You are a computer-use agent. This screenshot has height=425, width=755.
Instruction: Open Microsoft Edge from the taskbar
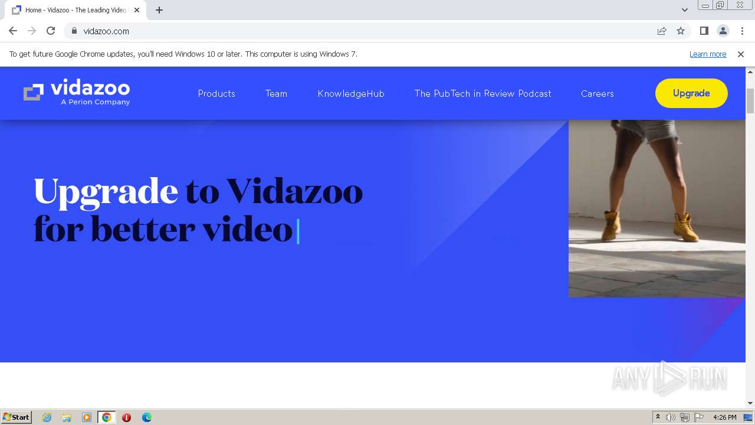tap(147, 417)
